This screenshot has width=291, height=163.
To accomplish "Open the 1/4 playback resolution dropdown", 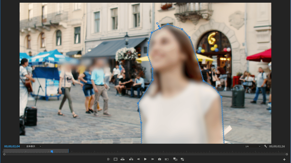I will click(x=252, y=146).
